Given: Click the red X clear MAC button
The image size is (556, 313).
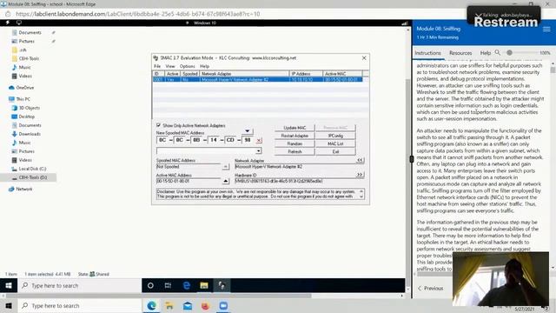Looking at the screenshot, I should 259,141.
